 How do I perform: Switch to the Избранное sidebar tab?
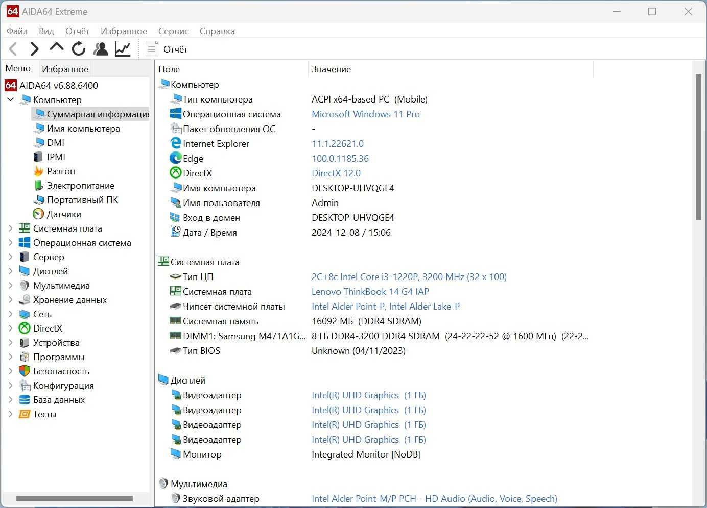click(65, 69)
